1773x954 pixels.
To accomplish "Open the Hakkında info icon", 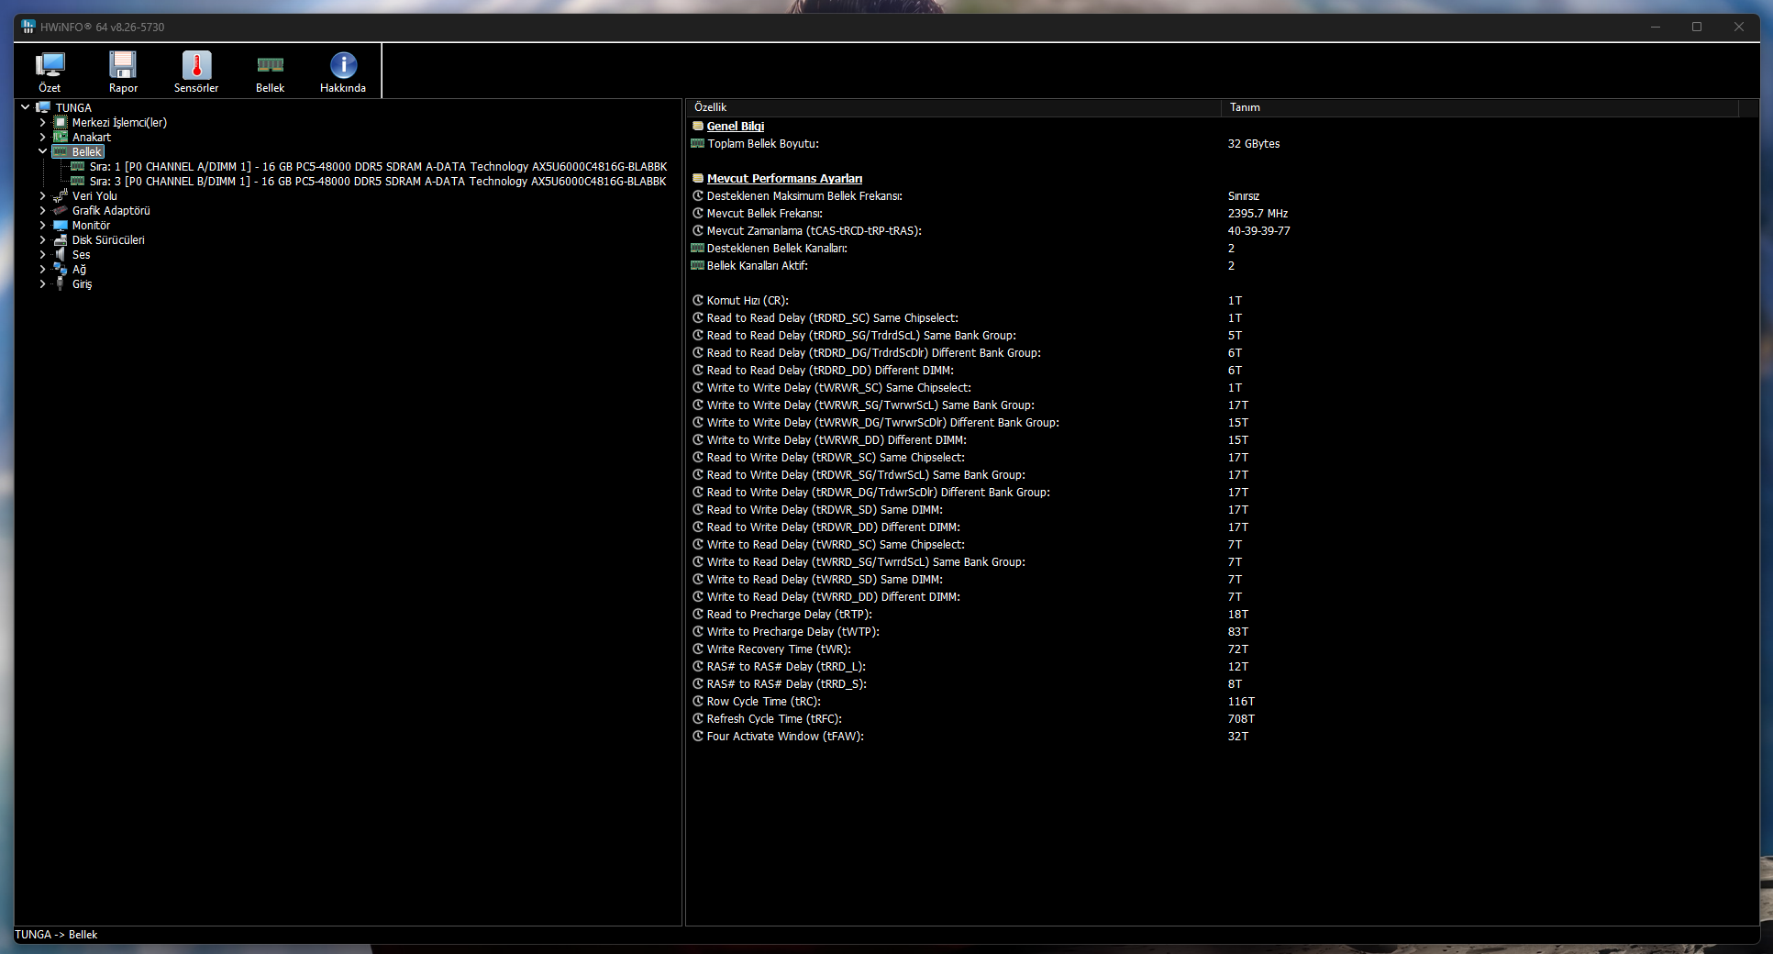I will 343,65.
